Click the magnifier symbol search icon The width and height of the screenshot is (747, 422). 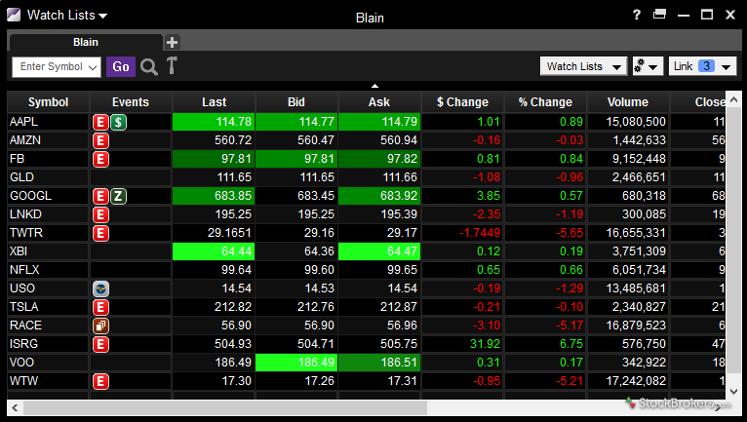(149, 67)
